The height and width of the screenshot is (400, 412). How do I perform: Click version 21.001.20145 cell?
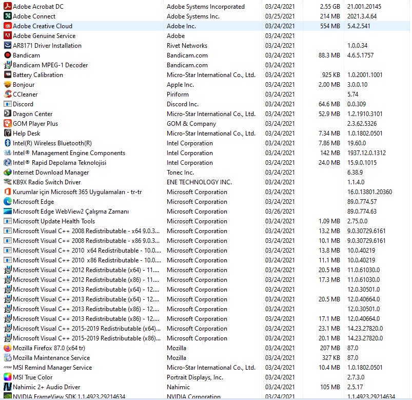pyautogui.click(x=364, y=6)
